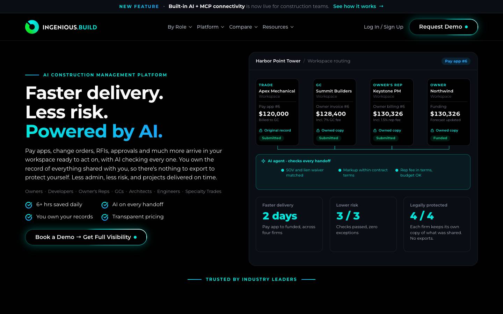
Task: Click the Pay app #6 badge
Action: (456, 61)
